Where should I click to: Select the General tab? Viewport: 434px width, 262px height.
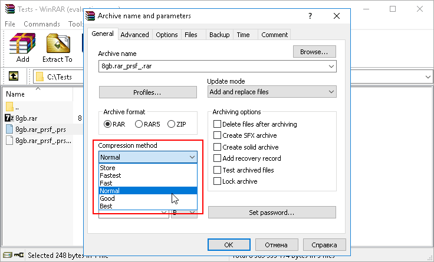tap(103, 34)
